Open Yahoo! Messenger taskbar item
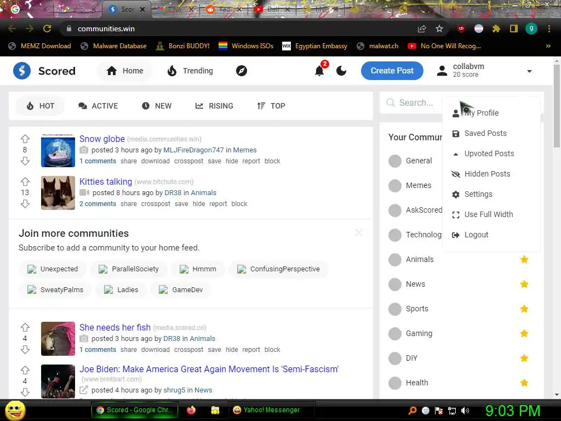The image size is (561, 421). click(x=272, y=410)
